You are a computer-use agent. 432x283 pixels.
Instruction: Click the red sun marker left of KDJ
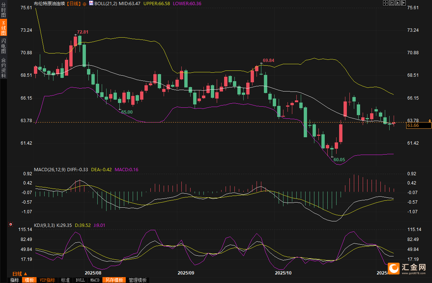10,224
